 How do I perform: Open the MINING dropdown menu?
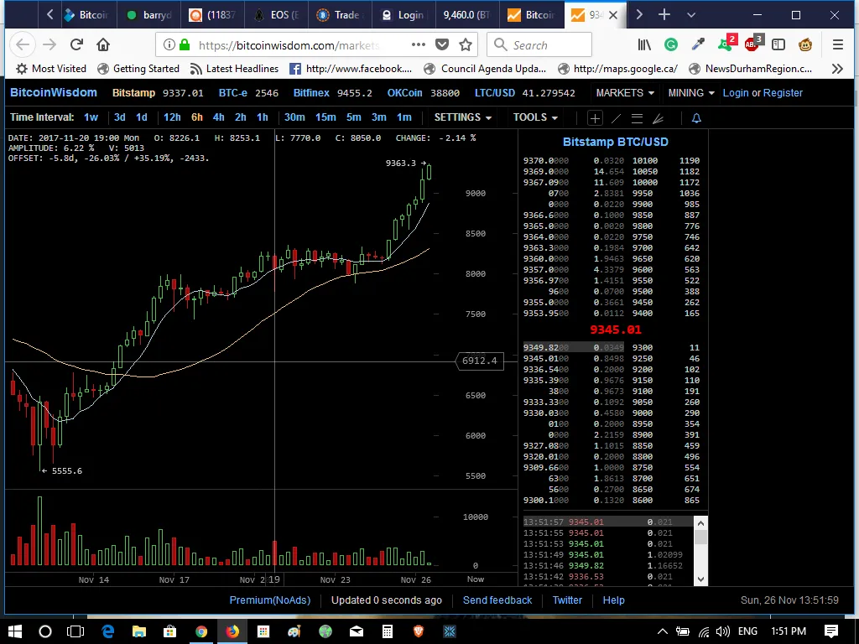(x=691, y=93)
